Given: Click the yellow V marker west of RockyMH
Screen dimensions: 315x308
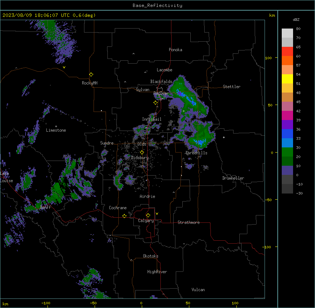Looking at the screenshot, I should [64, 67].
